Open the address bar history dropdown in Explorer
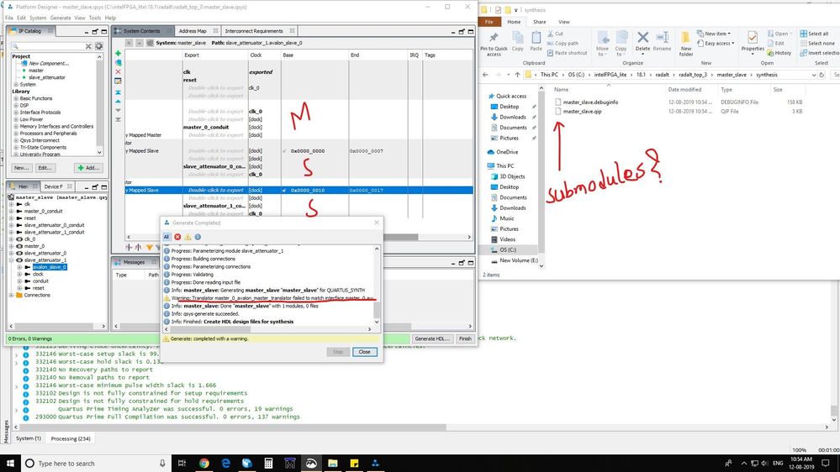Image resolution: width=840 pixels, height=472 pixels. point(814,75)
